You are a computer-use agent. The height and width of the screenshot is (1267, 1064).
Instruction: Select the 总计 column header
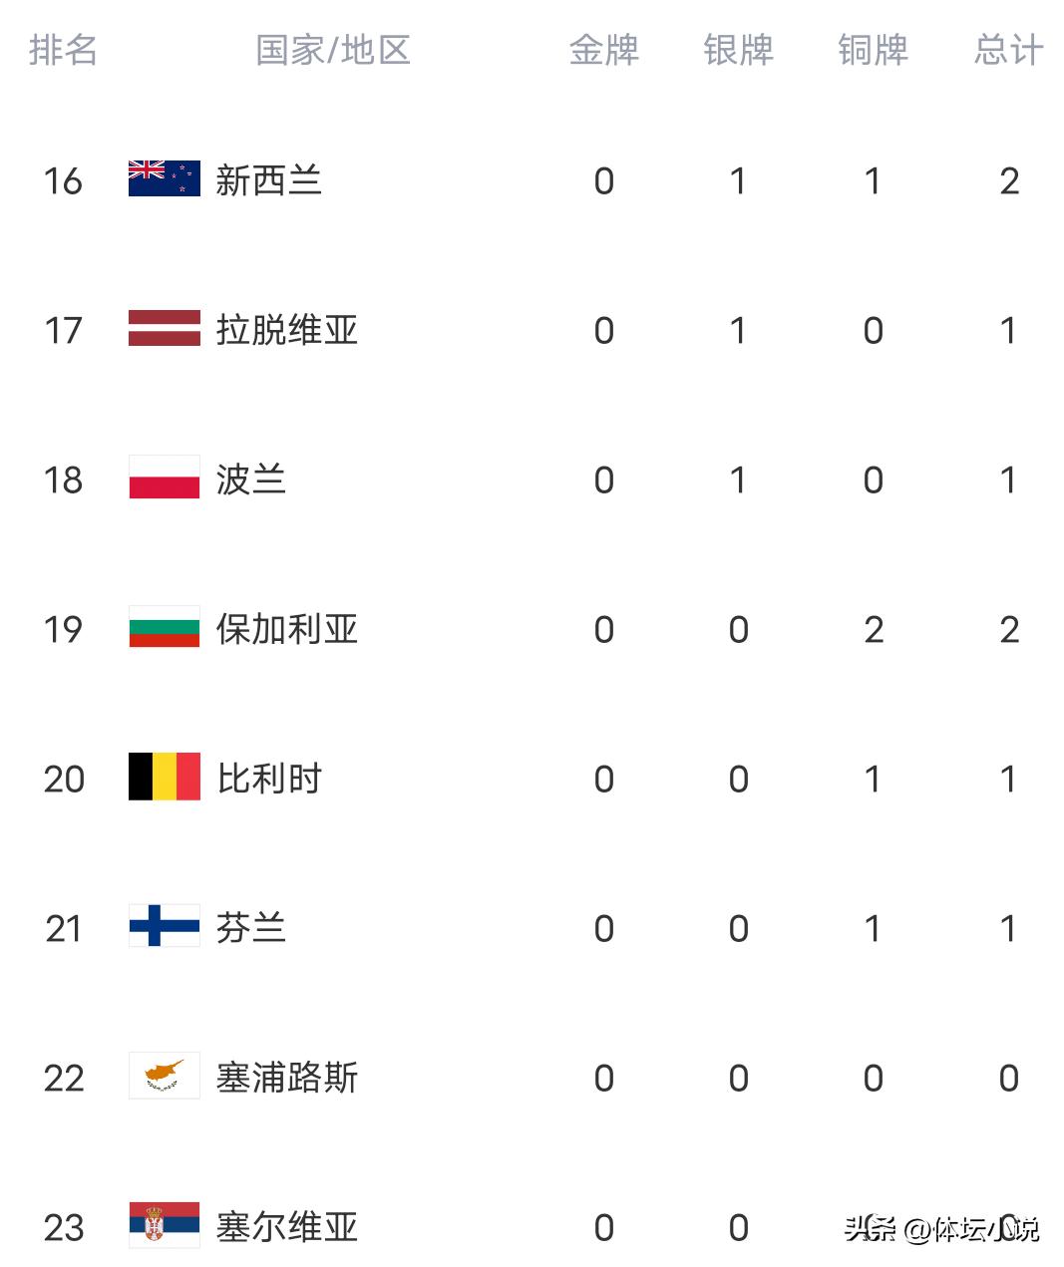(1008, 50)
